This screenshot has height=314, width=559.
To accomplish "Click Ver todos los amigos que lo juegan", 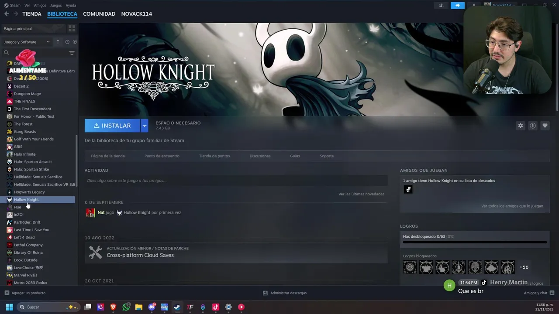I will coord(512,206).
